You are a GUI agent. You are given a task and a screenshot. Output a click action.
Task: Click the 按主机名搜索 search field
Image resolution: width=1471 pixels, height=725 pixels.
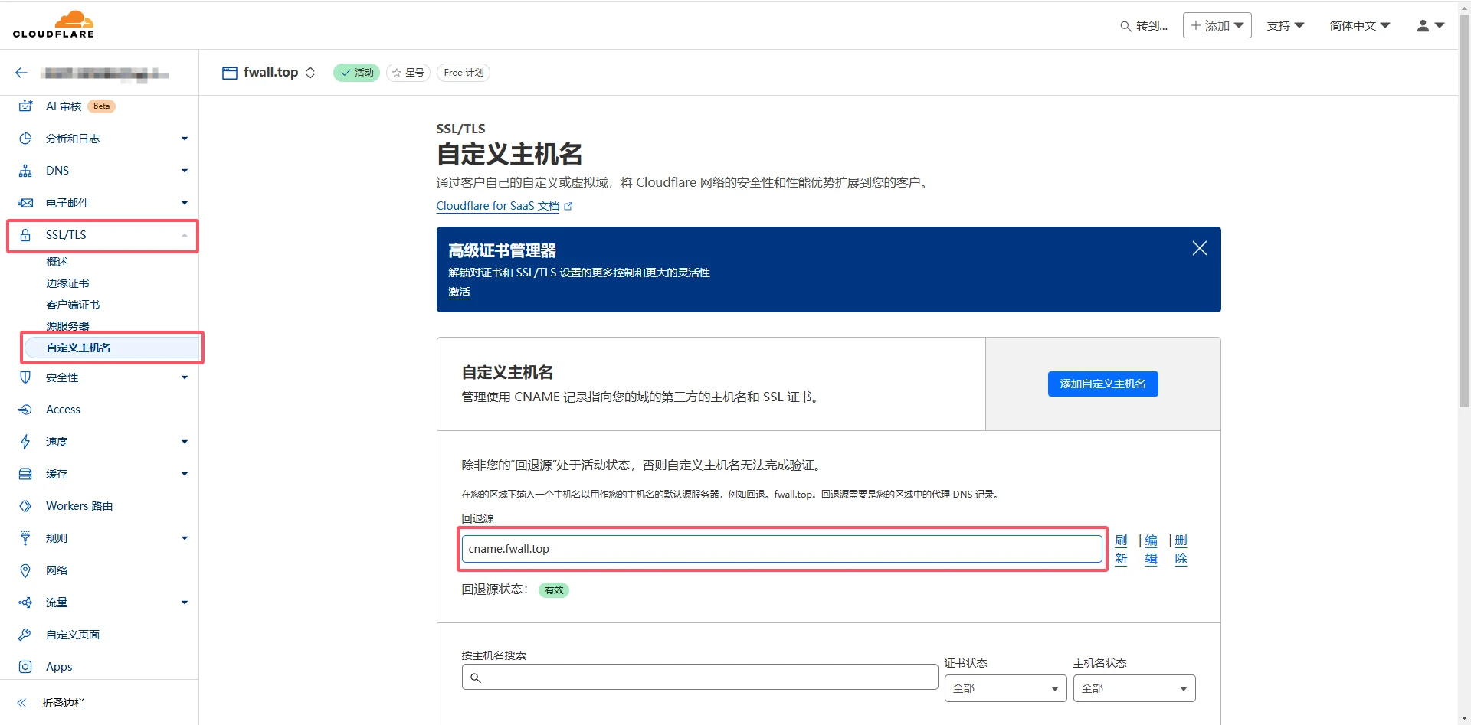click(699, 677)
